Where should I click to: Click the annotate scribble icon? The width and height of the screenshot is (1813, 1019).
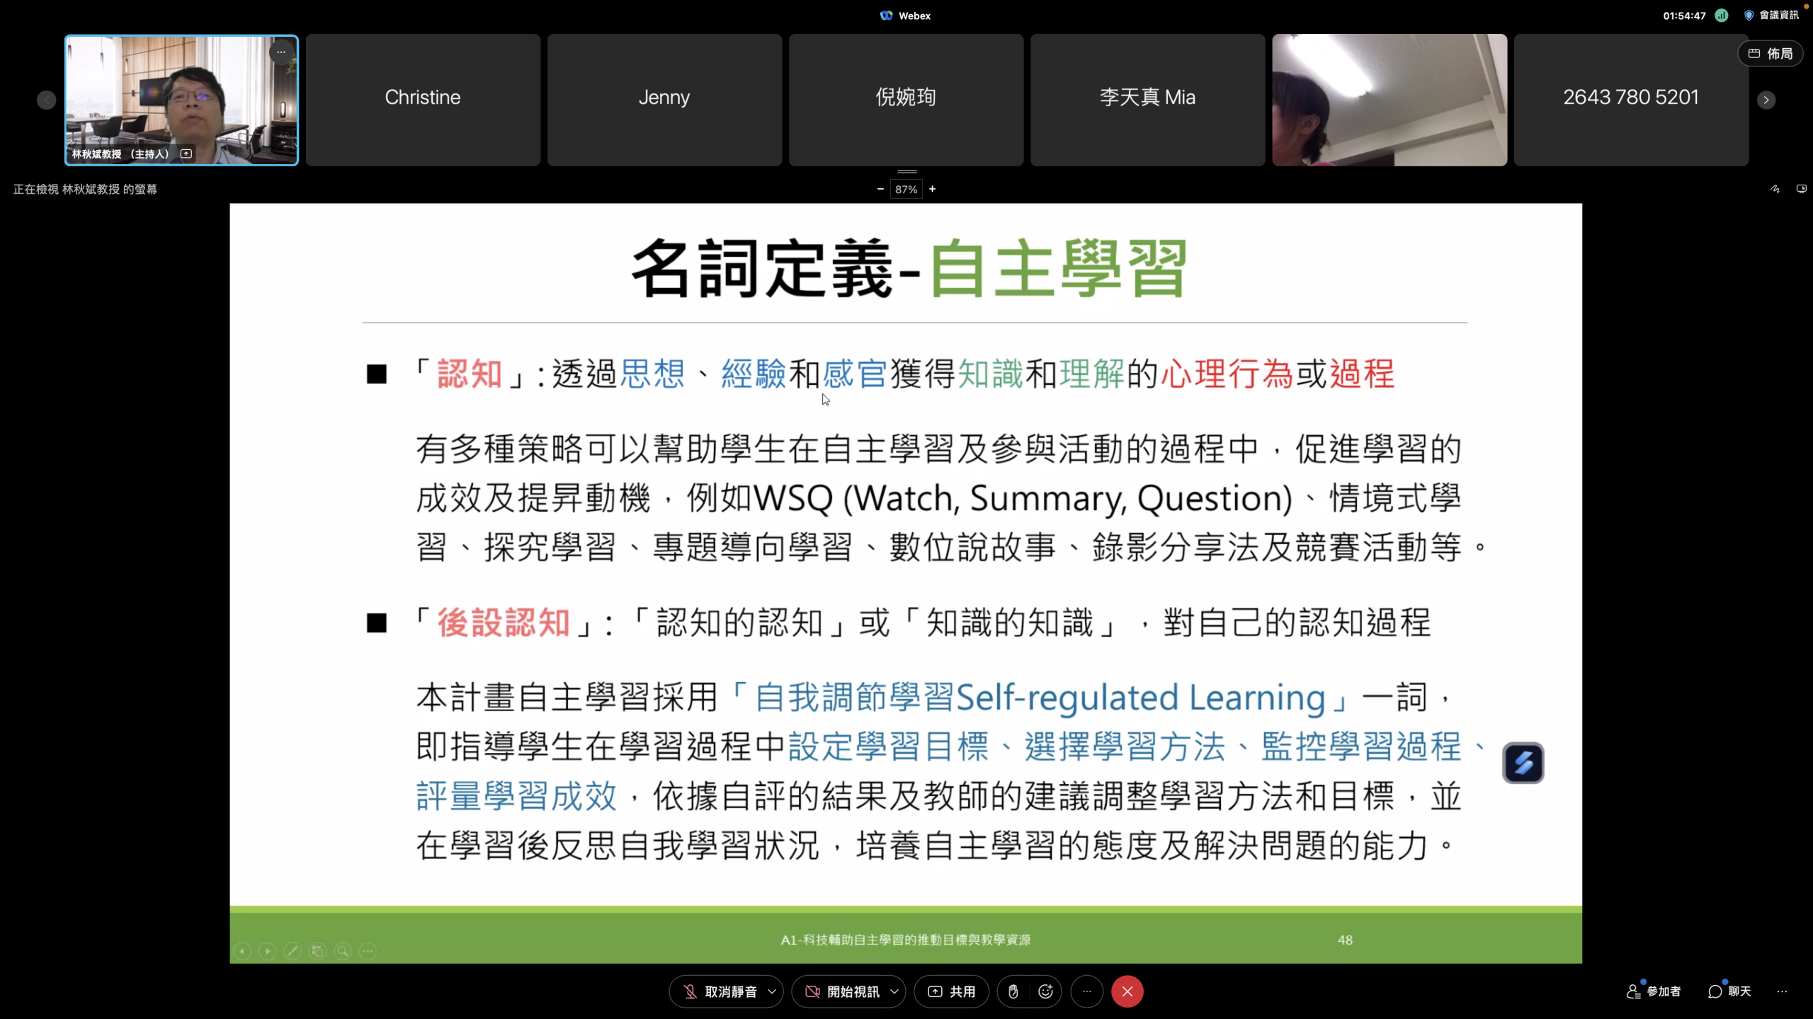click(x=1775, y=189)
